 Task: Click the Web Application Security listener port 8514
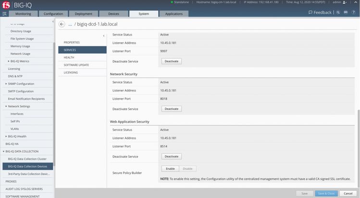click(164, 147)
